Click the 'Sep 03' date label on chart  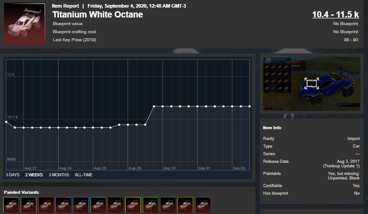(239, 168)
